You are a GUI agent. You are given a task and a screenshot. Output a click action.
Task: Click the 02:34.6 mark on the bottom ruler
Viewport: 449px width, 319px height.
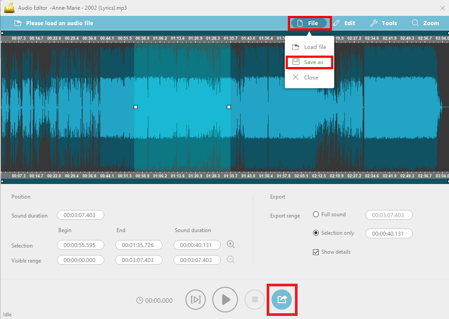click(x=372, y=176)
